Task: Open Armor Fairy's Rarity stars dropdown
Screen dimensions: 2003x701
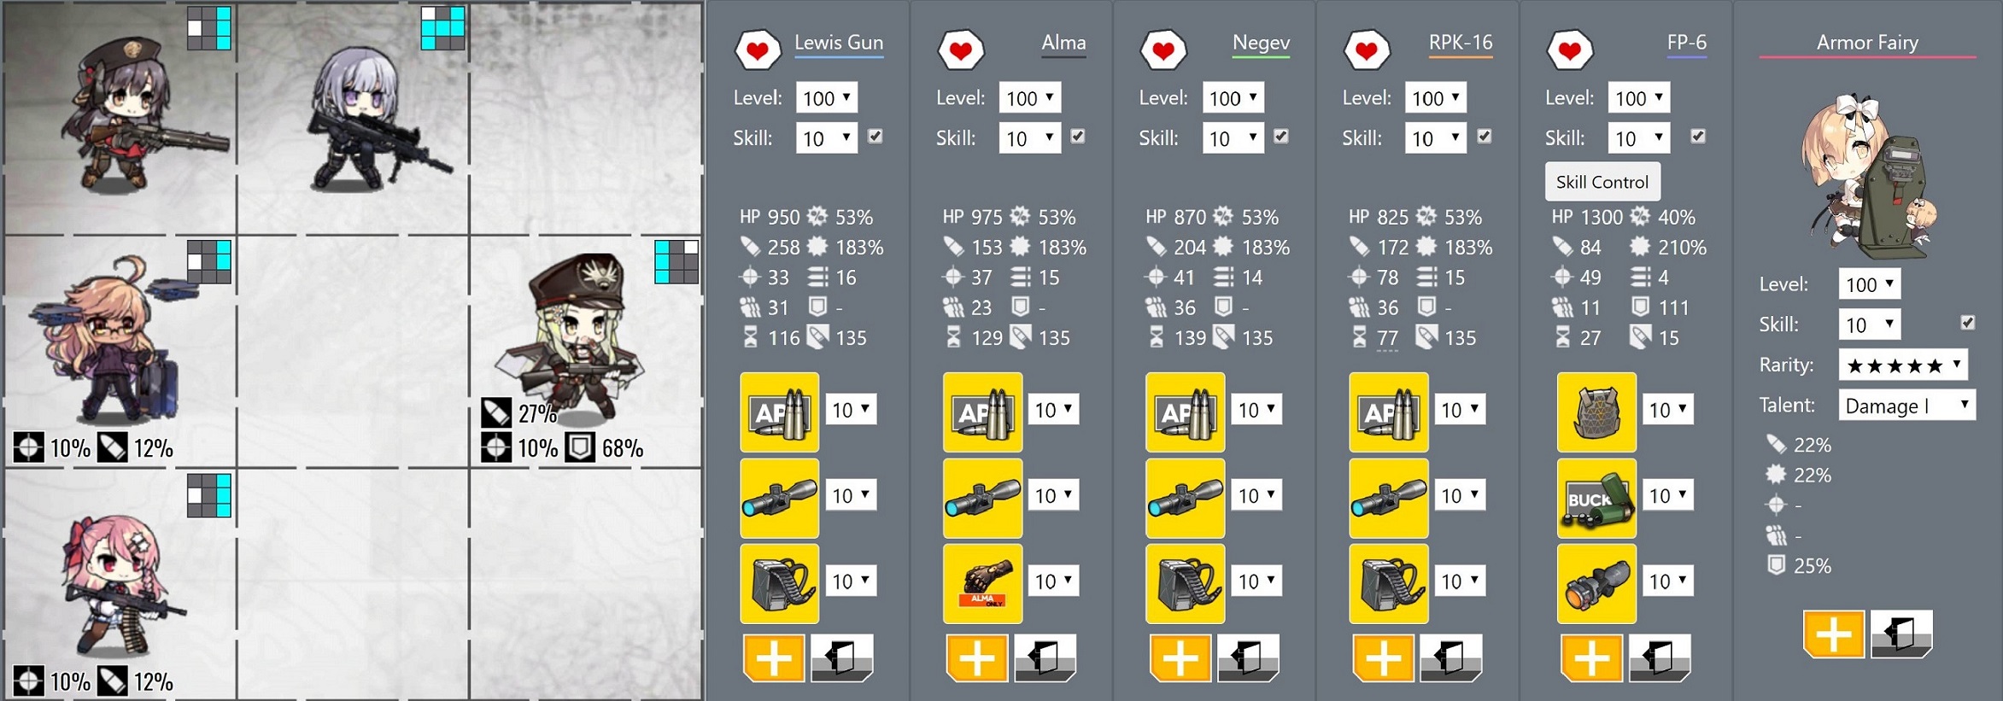Action: pyautogui.click(x=1903, y=365)
